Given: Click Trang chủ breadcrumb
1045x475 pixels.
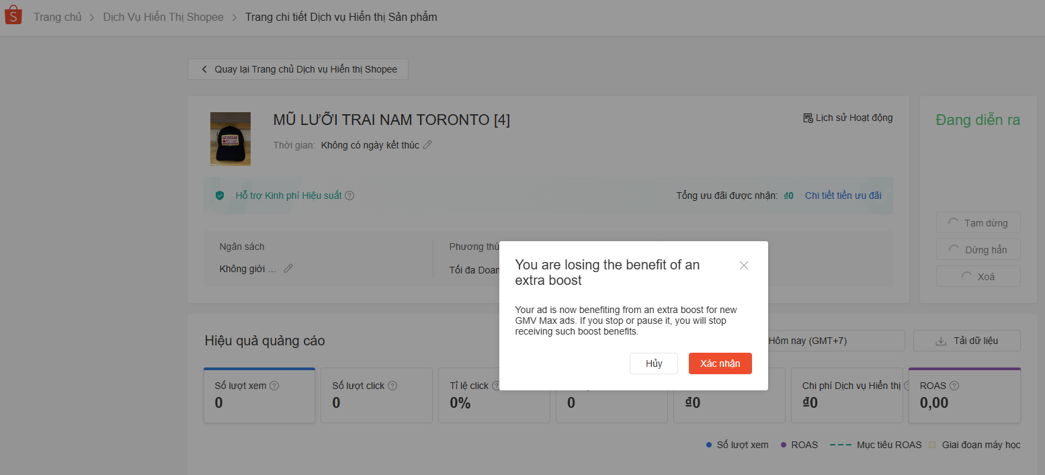Looking at the screenshot, I should click(x=57, y=17).
